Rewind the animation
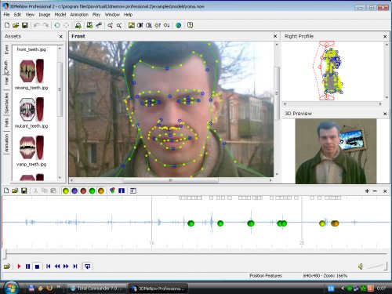Image resolution: width=392 pixels, height=294 pixels. 57,267
